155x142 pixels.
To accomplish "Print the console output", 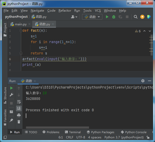I will (19, 115).
